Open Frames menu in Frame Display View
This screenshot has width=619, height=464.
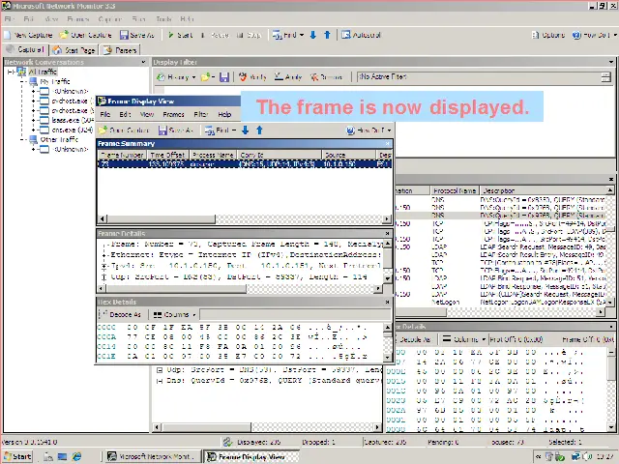[x=173, y=114]
